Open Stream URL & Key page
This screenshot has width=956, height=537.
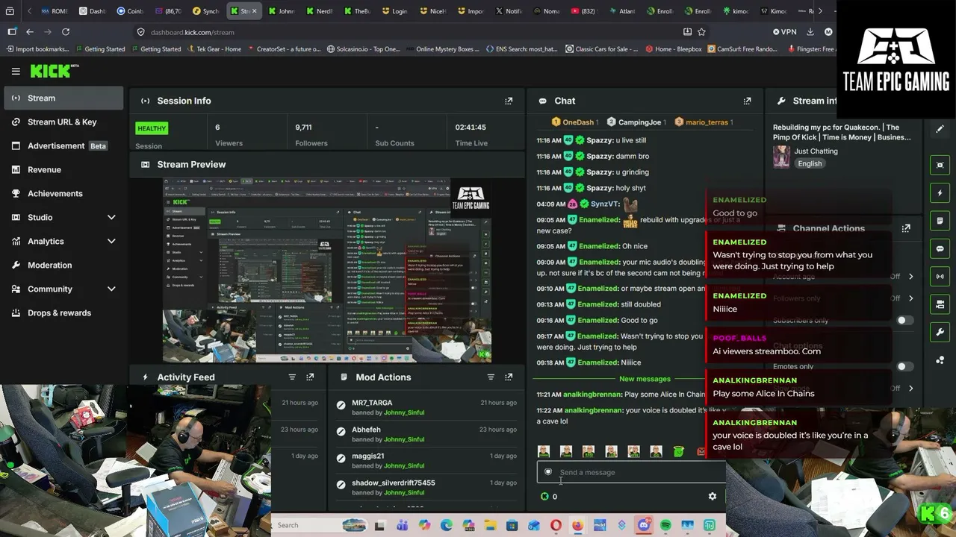pyautogui.click(x=63, y=122)
